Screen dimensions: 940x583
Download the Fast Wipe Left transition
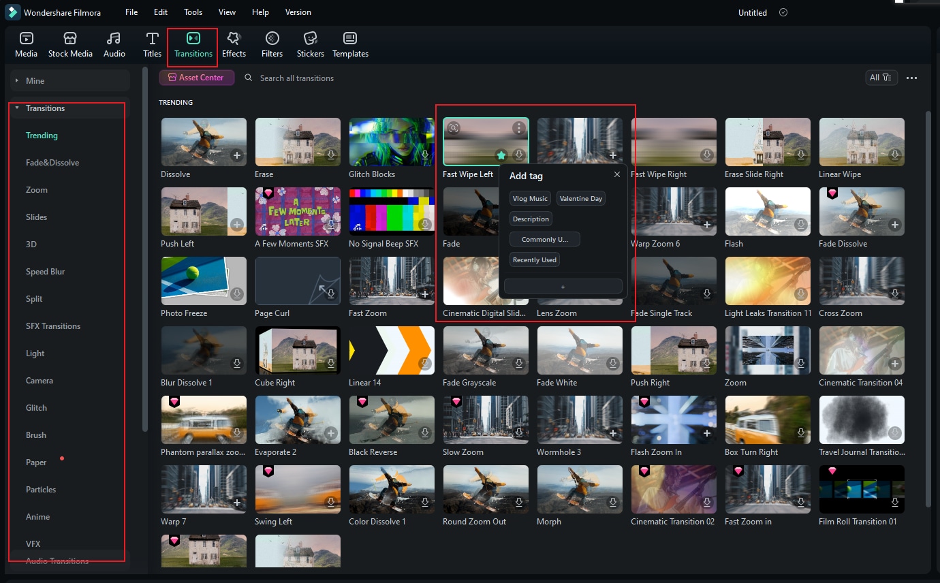coord(518,155)
